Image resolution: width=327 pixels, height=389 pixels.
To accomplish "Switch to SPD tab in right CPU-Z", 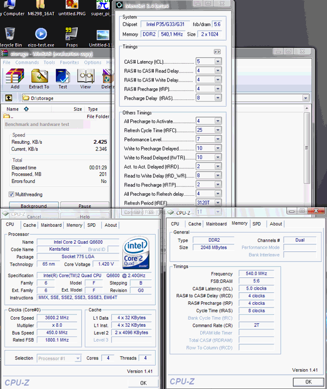I will tap(256, 224).
